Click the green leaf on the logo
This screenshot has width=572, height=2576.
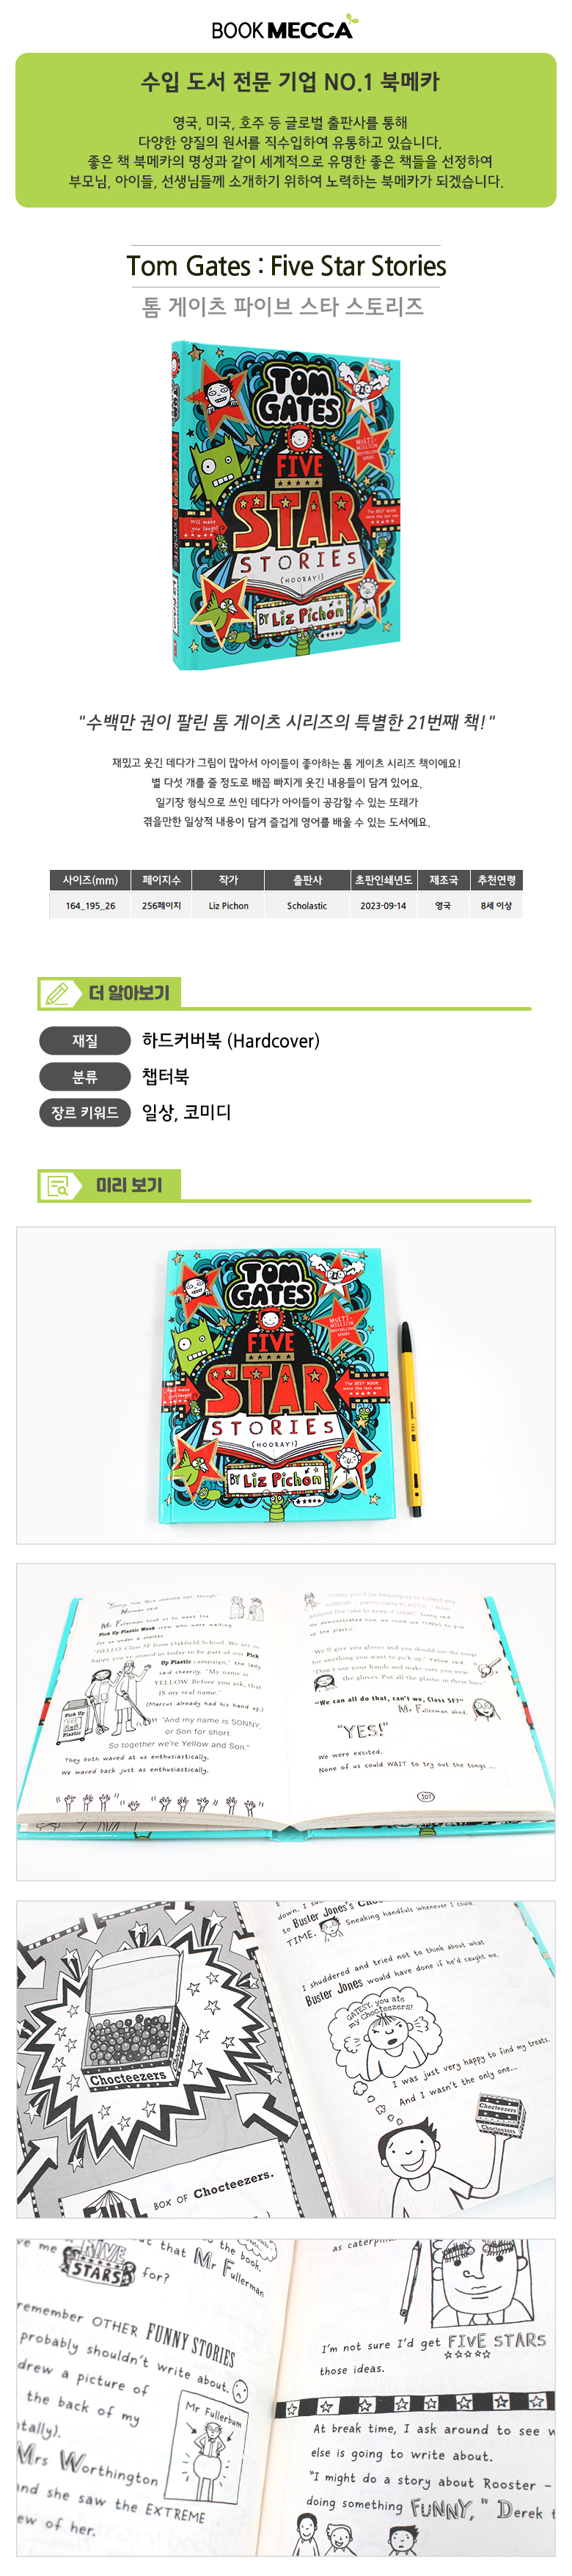(x=351, y=19)
